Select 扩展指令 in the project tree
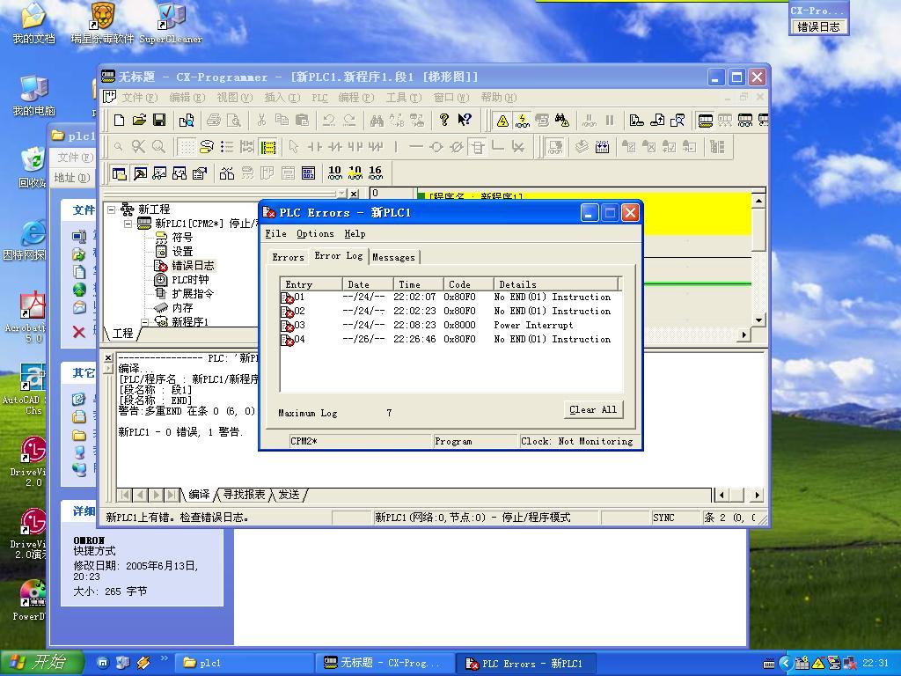901x676 pixels. click(x=193, y=294)
